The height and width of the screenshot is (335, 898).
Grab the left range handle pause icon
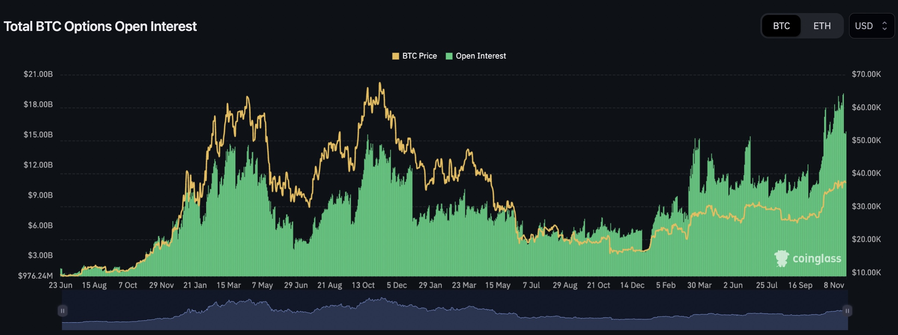click(x=63, y=311)
